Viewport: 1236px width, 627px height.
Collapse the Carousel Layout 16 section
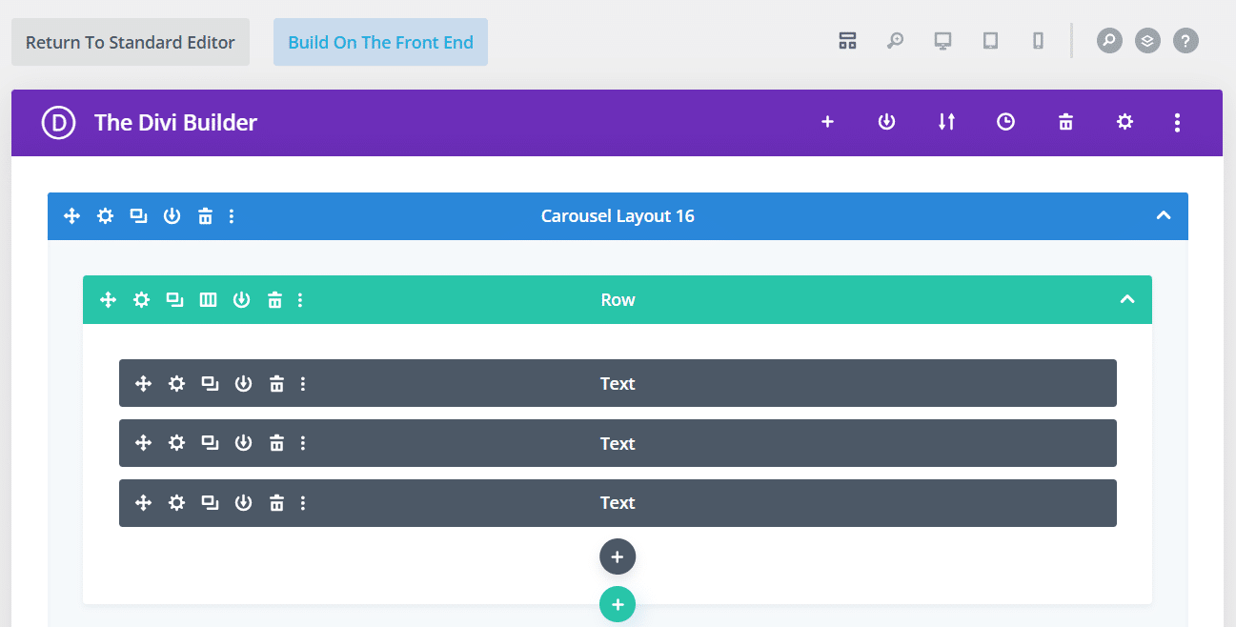[x=1163, y=216]
